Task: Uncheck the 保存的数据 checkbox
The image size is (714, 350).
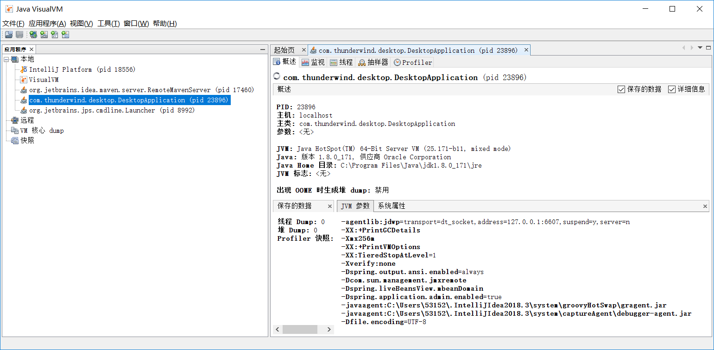Action: click(621, 89)
